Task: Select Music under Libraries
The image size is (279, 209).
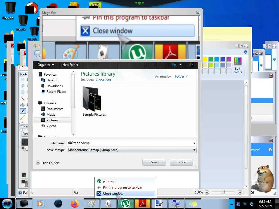Action: pos(48,115)
